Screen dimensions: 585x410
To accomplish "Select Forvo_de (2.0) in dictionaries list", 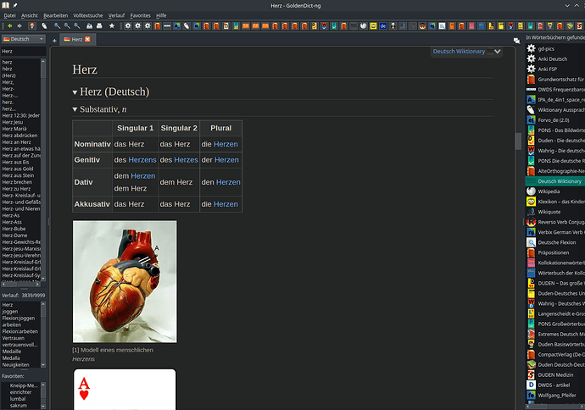I will 555,120.
